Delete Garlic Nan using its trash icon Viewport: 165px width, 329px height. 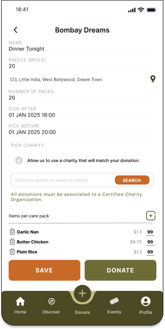point(12,232)
